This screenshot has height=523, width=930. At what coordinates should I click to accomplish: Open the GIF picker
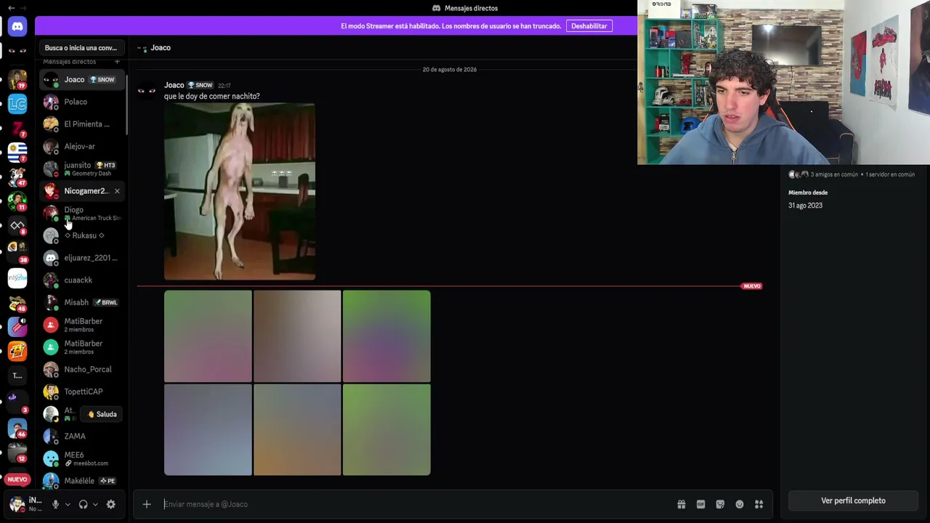[700, 504]
